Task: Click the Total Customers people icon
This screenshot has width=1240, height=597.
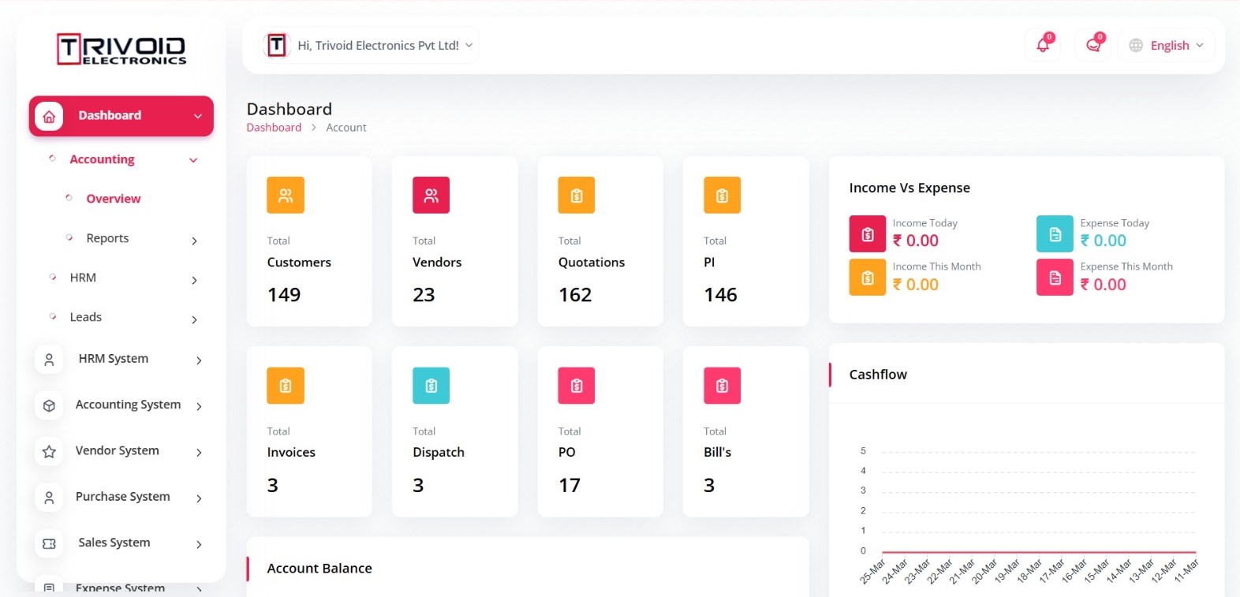Action: click(x=285, y=195)
